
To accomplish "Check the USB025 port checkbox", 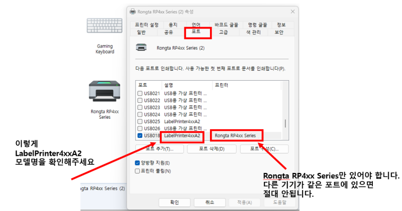I will [140, 121].
